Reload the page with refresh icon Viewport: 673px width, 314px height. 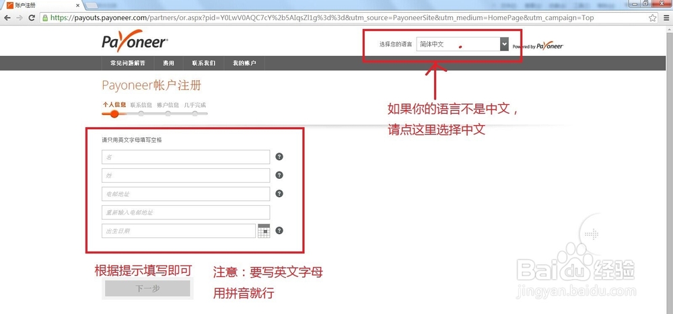tap(32, 17)
